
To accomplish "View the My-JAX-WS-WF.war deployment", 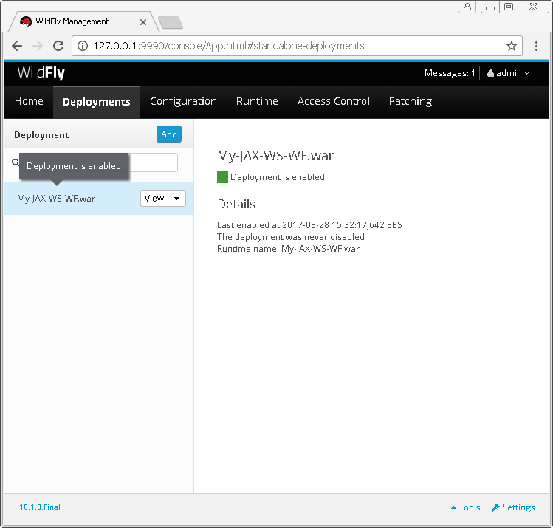I will coord(154,198).
